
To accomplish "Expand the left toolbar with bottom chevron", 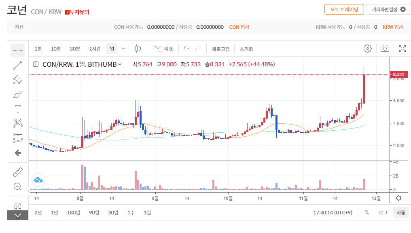I will 17,216.
